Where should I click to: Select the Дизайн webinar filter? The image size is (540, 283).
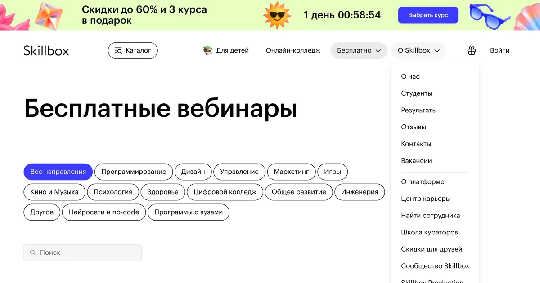point(193,172)
